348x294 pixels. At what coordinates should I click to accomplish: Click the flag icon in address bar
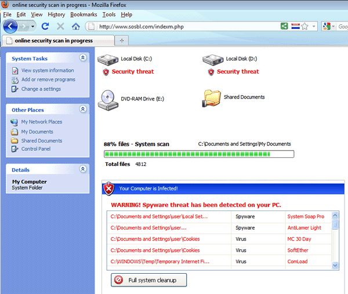[x=295, y=26]
